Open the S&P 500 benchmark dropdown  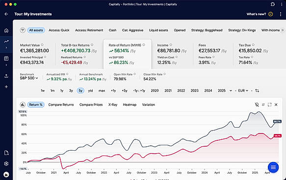coord(29,78)
